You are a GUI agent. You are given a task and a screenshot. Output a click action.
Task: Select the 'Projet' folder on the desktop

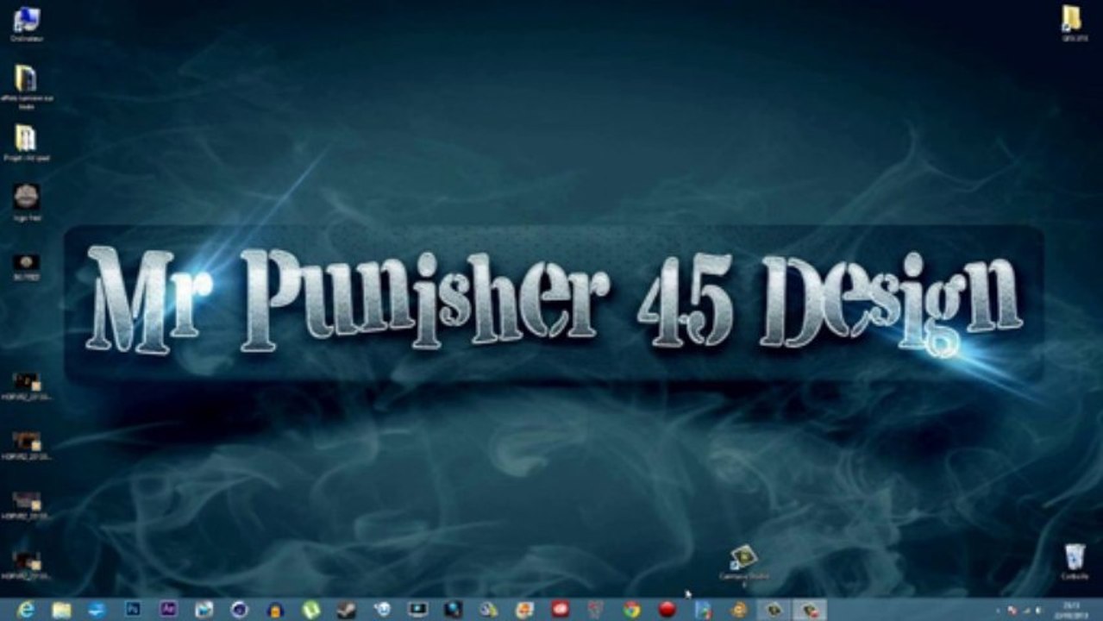[27, 143]
